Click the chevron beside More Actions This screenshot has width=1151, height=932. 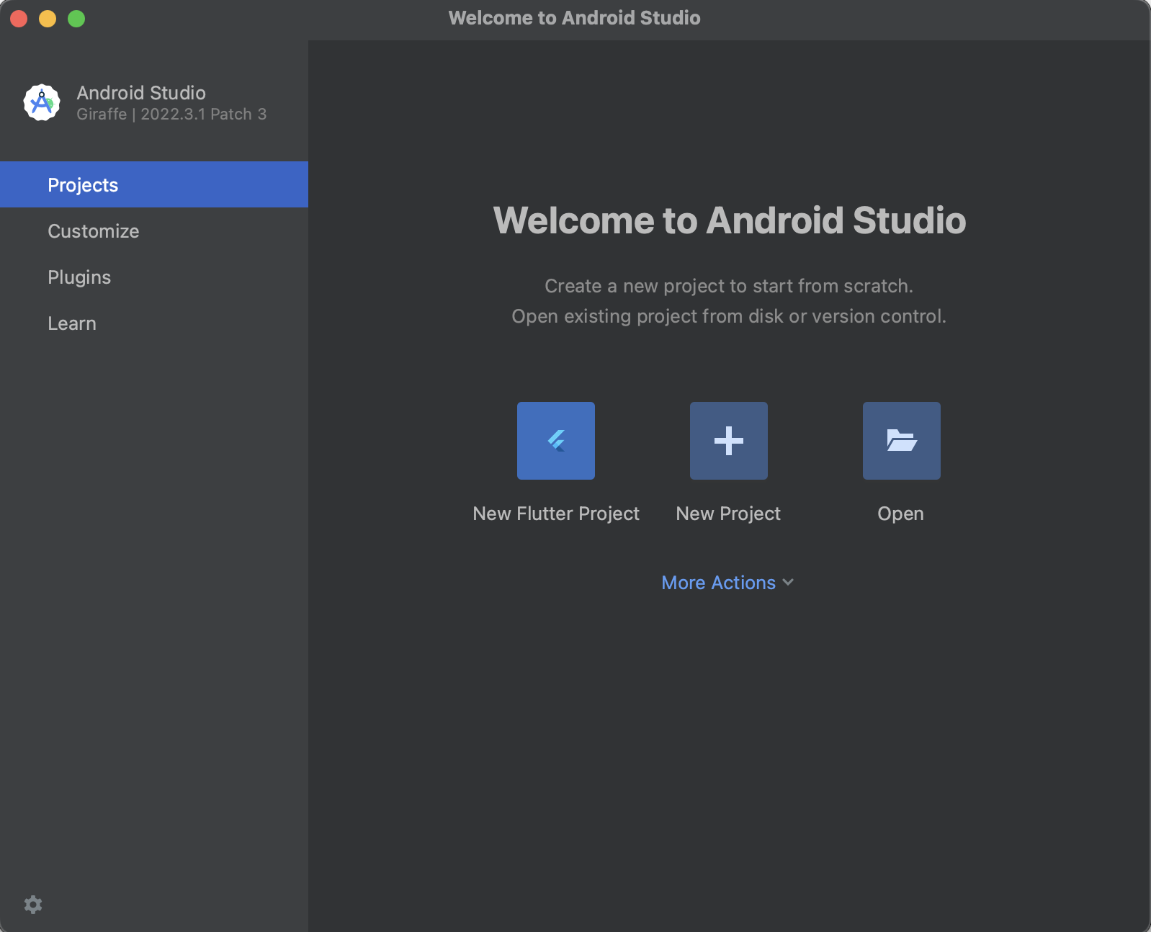coord(788,583)
